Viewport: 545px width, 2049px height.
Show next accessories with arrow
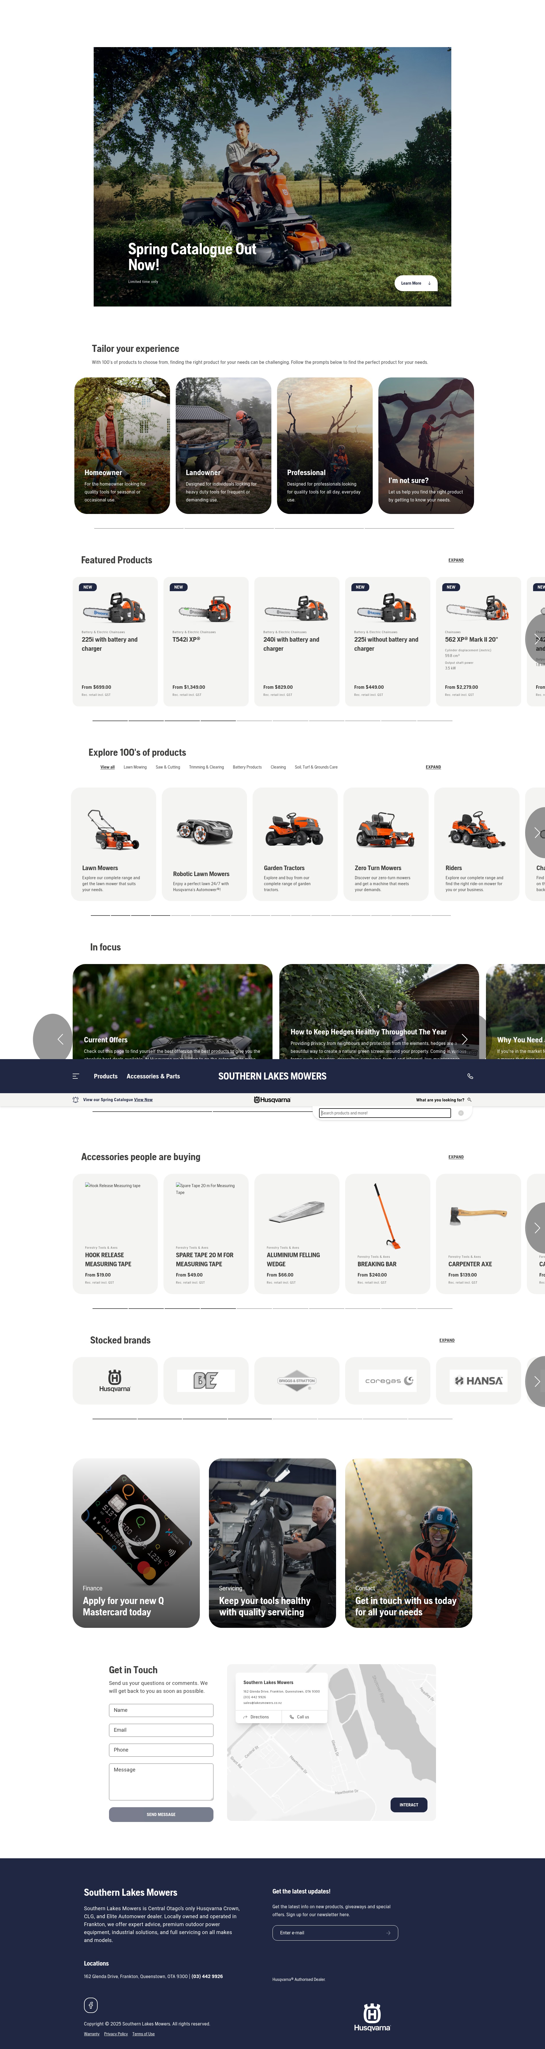(x=536, y=1228)
